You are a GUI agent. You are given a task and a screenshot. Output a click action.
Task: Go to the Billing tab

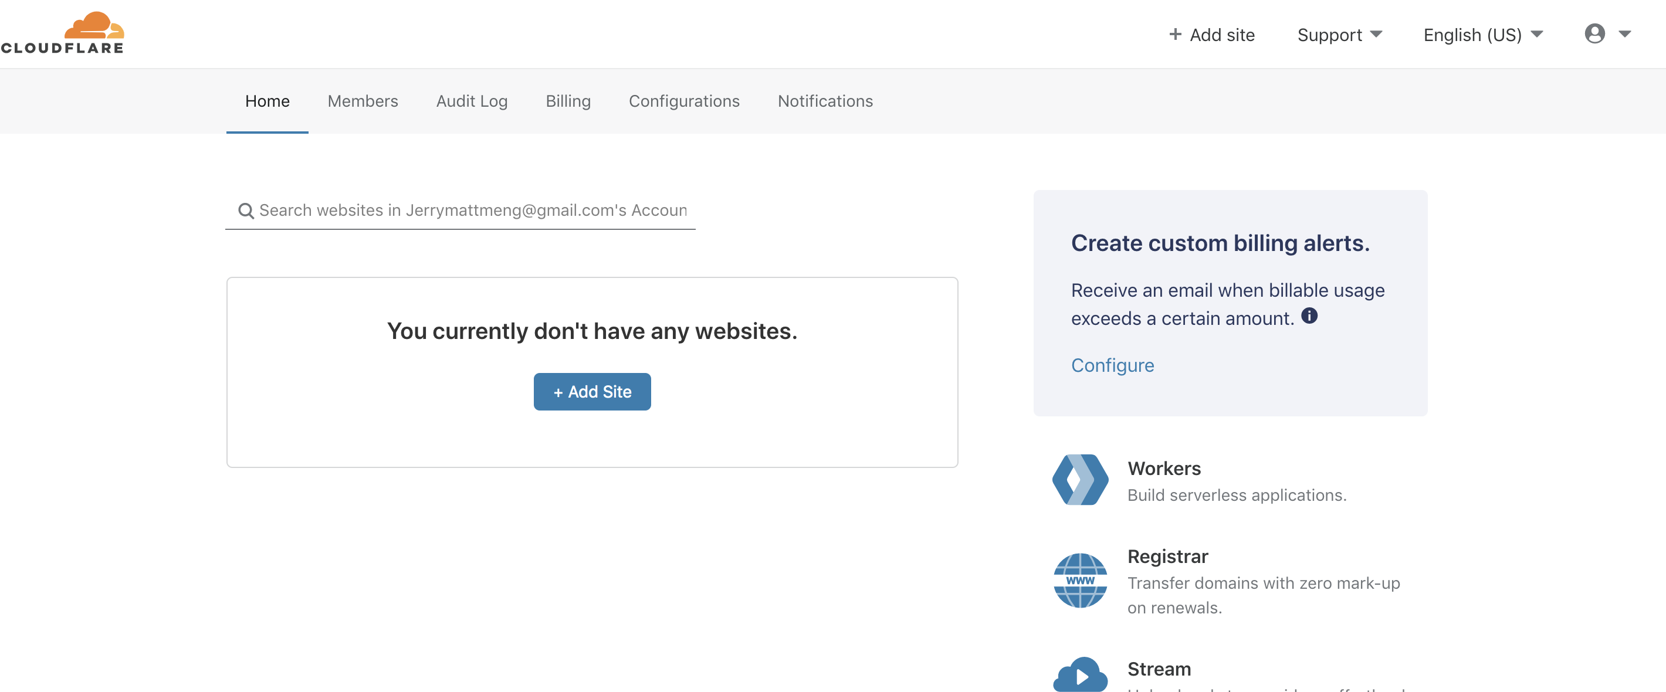click(568, 101)
